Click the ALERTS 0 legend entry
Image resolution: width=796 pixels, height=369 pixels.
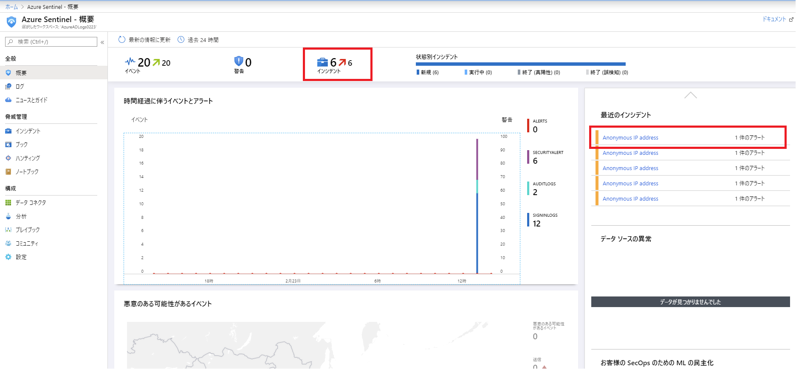click(538, 126)
